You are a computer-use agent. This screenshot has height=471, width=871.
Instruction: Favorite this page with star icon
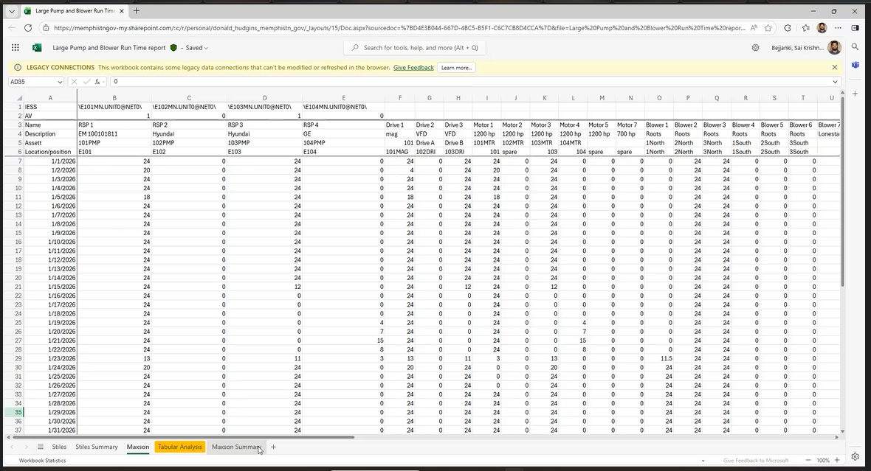[768, 28]
